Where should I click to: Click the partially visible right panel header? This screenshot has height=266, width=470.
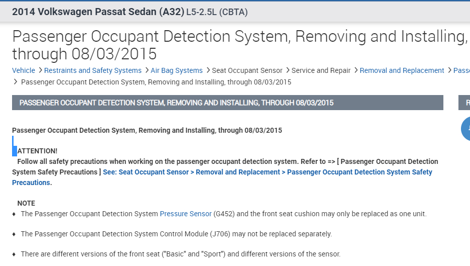(464, 103)
